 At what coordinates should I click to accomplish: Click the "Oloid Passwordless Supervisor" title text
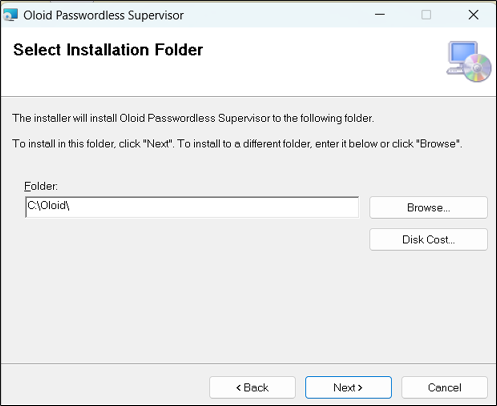(103, 15)
